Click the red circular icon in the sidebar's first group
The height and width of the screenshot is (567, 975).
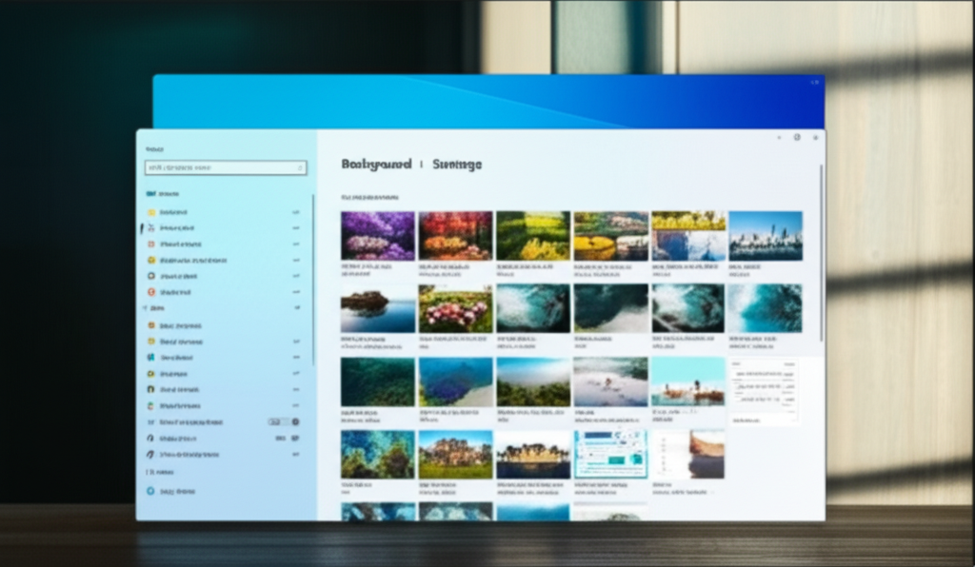(x=151, y=292)
